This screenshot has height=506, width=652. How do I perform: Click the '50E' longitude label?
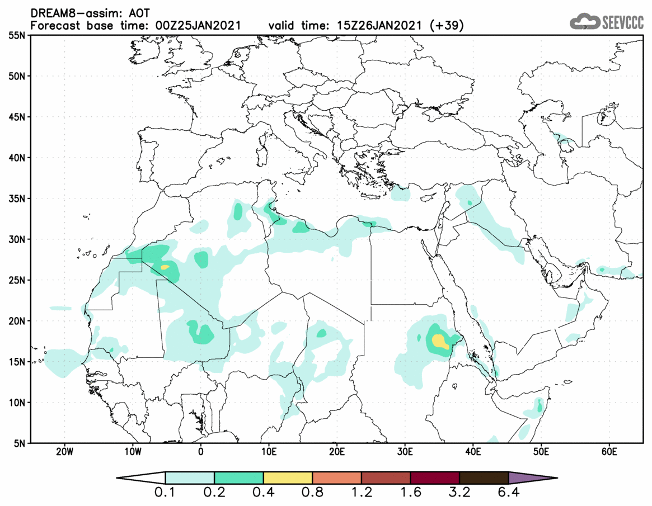click(541, 452)
